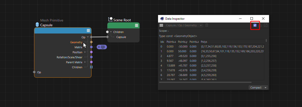Click the Points.x column header
302x107 pixels.
click(x=171, y=42)
